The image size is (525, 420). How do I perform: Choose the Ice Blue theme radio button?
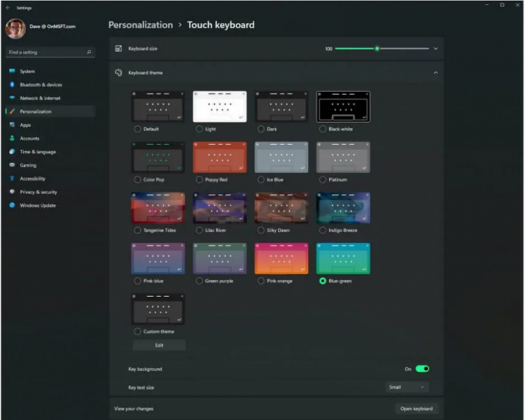(x=261, y=180)
